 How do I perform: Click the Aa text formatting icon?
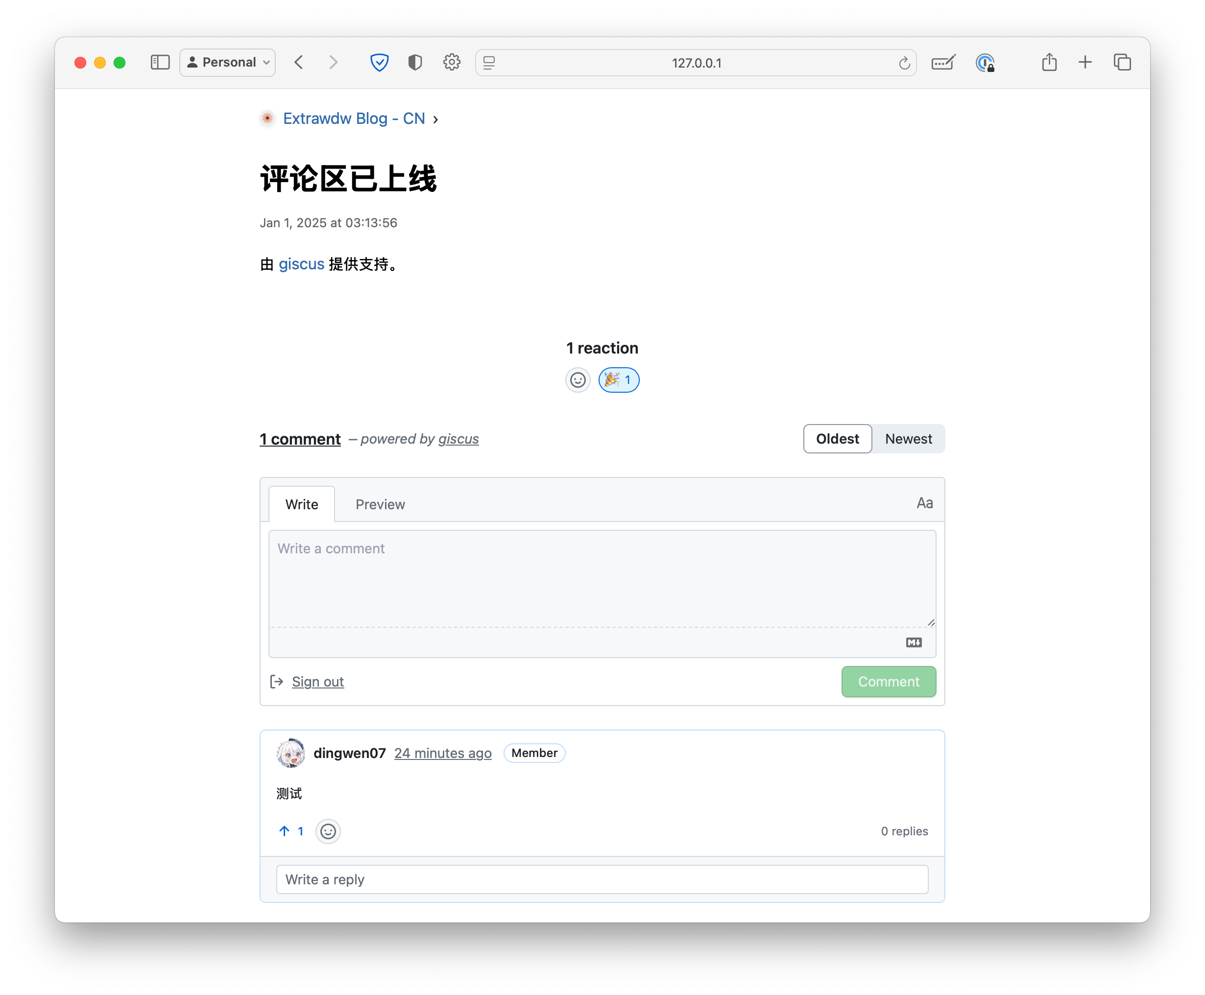(925, 503)
